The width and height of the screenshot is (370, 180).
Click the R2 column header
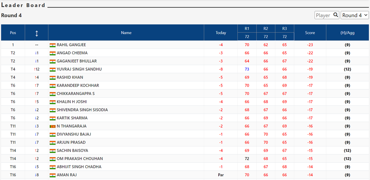[x=266, y=29]
